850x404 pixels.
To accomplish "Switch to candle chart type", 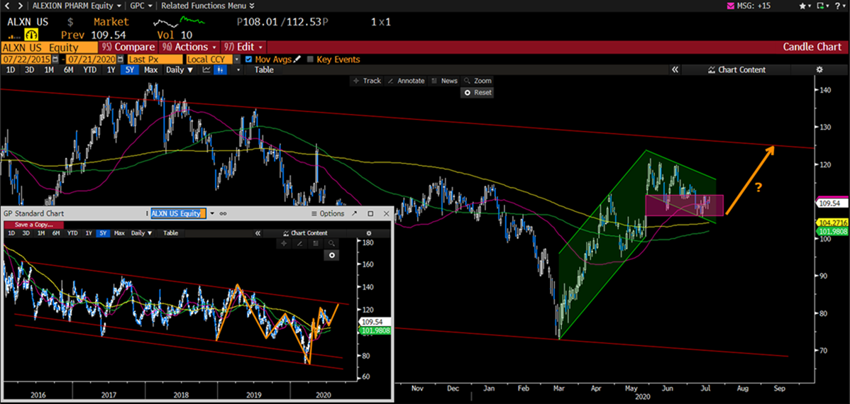I will click(x=220, y=70).
